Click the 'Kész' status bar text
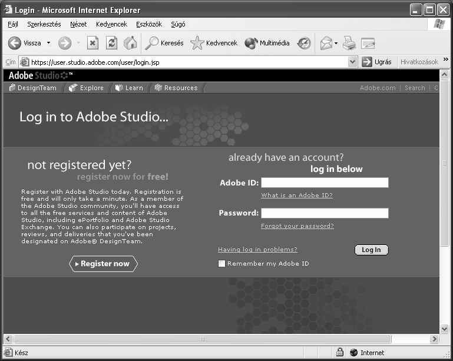Image resolution: width=453 pixels, height=361 pixels. pos(21,353)
